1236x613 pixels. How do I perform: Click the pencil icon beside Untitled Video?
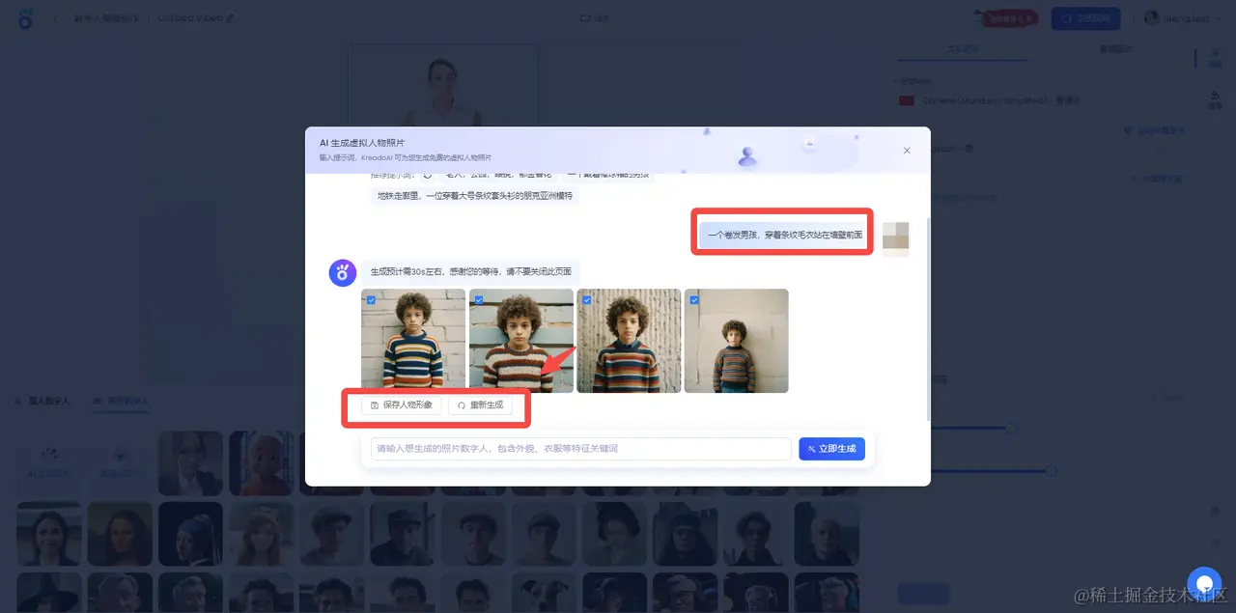230,18
